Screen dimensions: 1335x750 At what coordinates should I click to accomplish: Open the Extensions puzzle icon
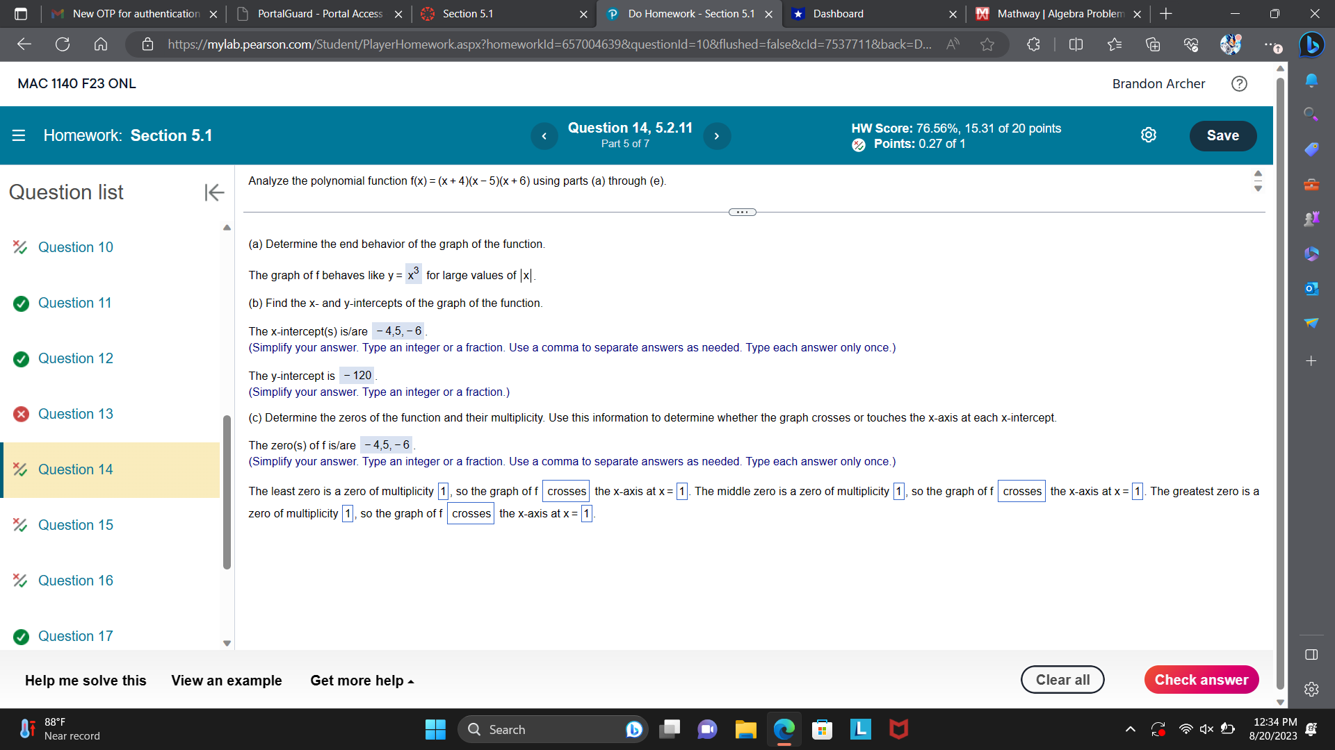(1033, 44)
